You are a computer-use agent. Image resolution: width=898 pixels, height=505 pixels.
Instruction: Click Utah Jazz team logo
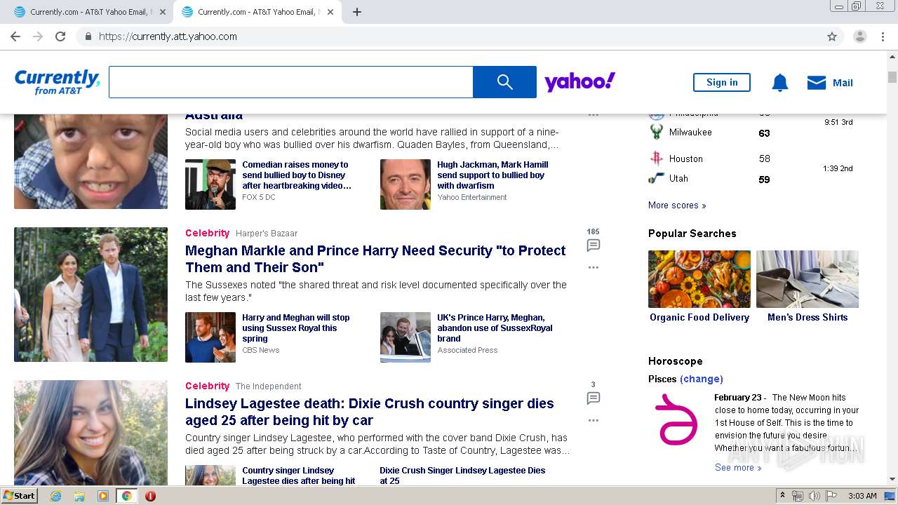point(657,179)
